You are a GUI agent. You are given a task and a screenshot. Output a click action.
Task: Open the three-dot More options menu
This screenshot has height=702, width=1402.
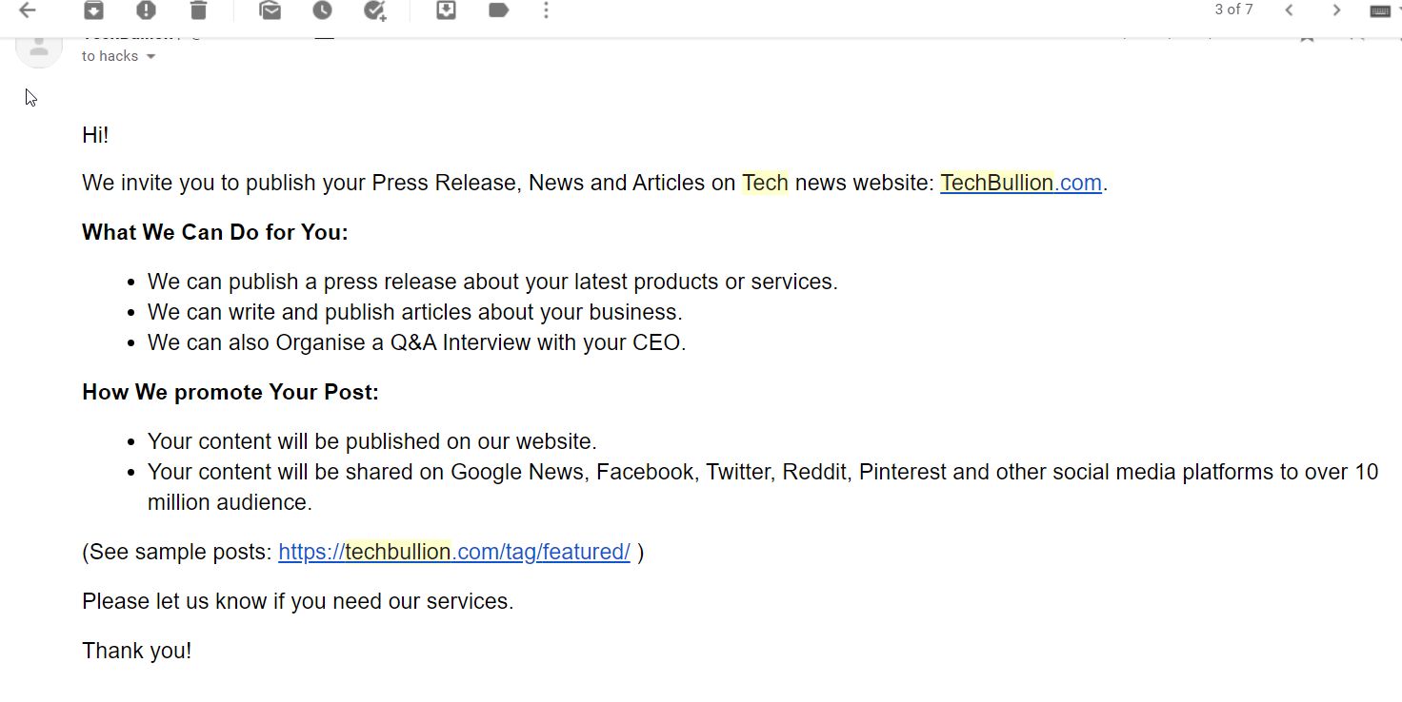click(546, 10)
